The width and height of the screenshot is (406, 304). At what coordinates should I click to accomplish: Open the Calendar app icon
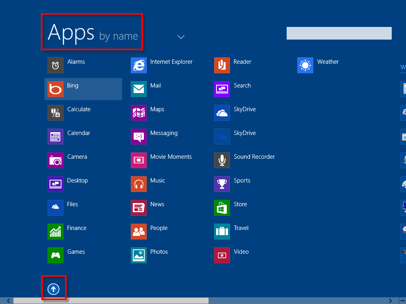56,137
